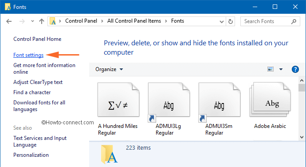Image resolution: width=306 pixels, height=167 pixels.
Task: Expand the chevron before Control Panel breadcrumb
Action: coord(60,21)
